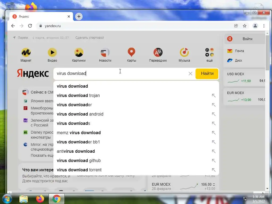The height and width of the screenshot is (204, 272).
Task: Click 'Сделать стартовой' link
Action: (x=90, y=38)
